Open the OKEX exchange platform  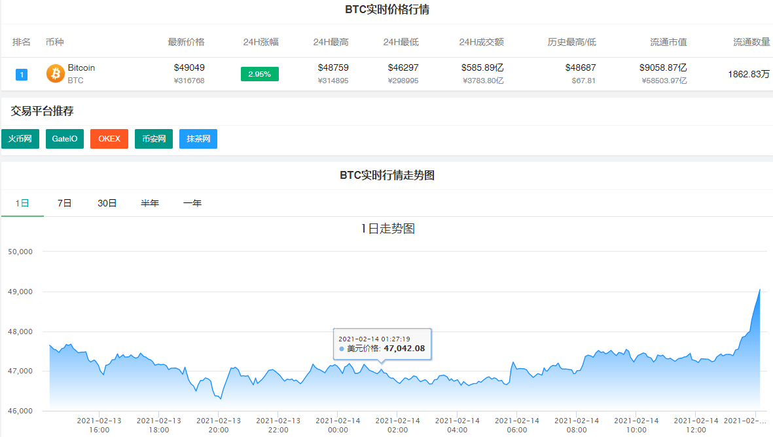[109, 138]
